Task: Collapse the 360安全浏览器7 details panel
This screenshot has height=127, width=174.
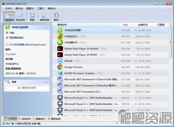Action: 47,27
